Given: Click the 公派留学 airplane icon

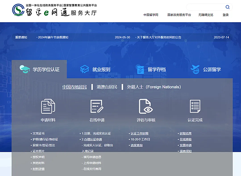Looking at the screenshot, I should (x=195, y=69).
